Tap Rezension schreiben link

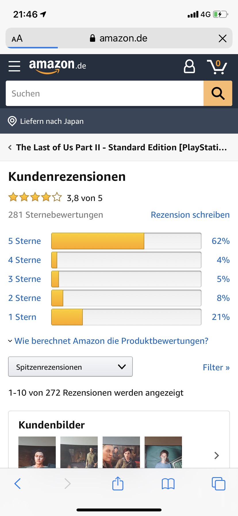pos(190,215)
